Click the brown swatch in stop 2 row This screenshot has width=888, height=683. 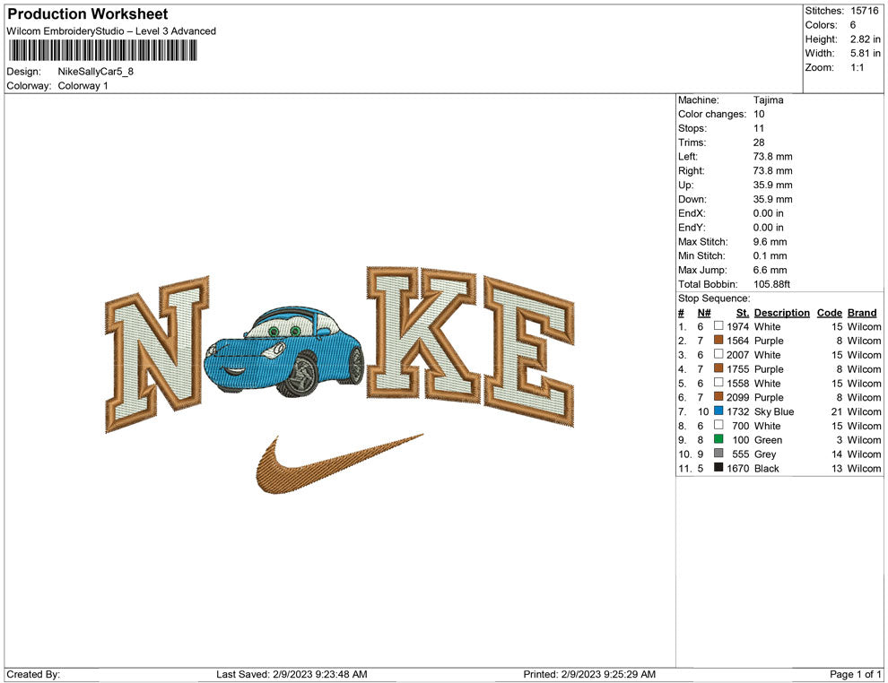718,340
